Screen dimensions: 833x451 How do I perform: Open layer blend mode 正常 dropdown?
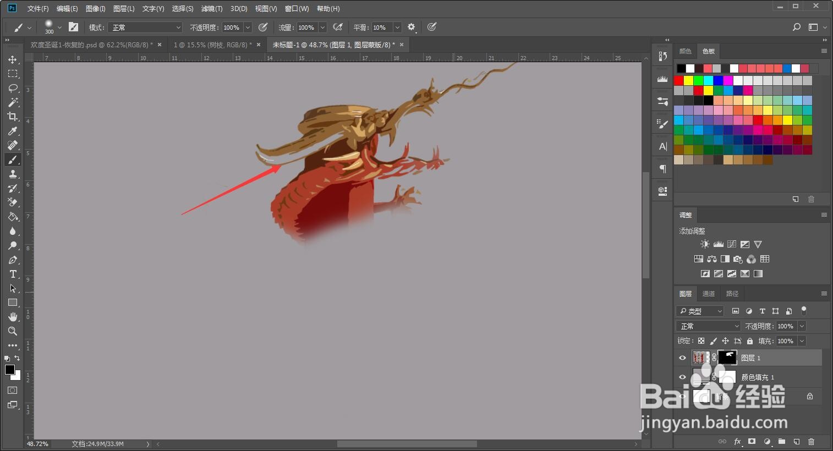click(709, 326)
